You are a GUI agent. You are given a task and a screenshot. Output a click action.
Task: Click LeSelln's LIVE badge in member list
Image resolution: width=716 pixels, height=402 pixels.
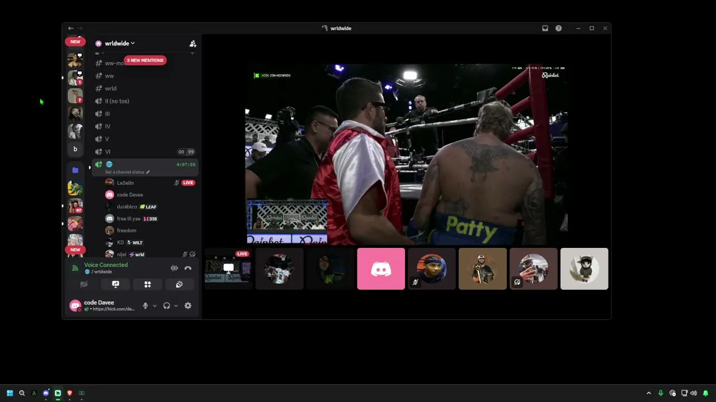[188, 183]
